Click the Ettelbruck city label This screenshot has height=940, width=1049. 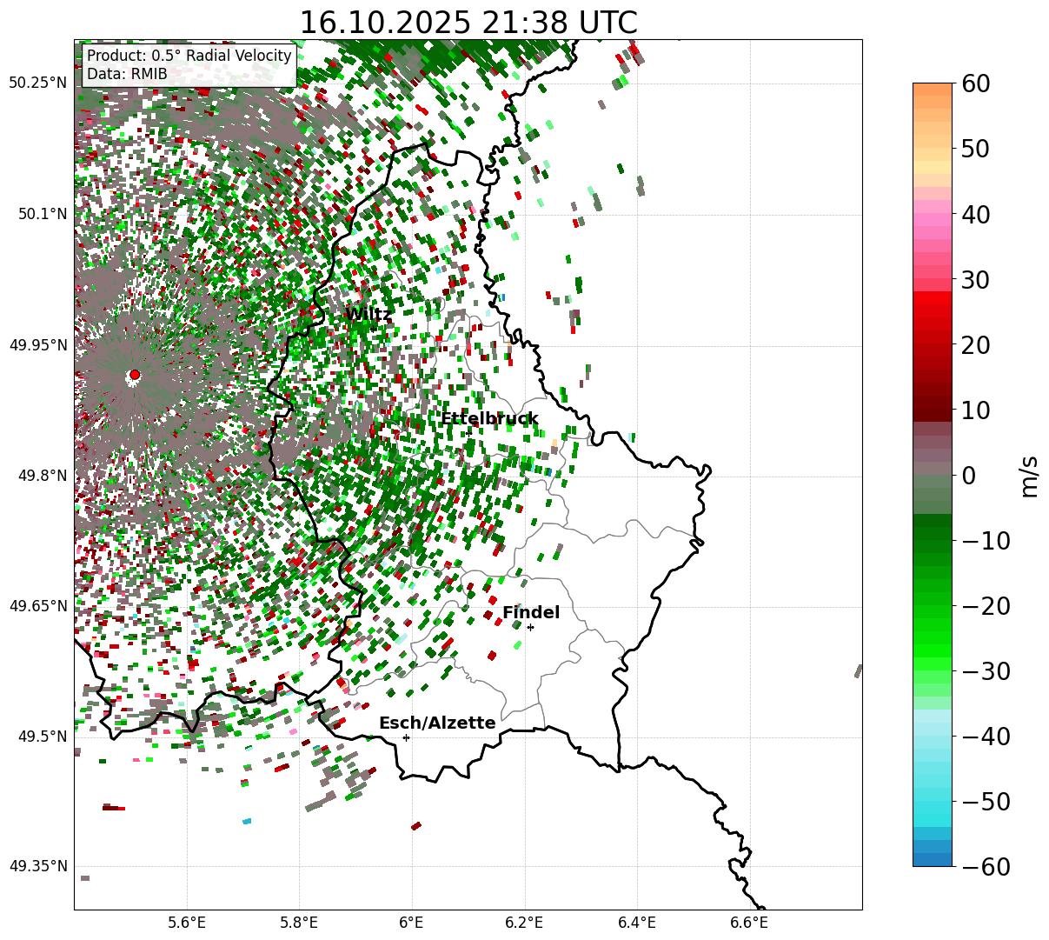[489, 419]
